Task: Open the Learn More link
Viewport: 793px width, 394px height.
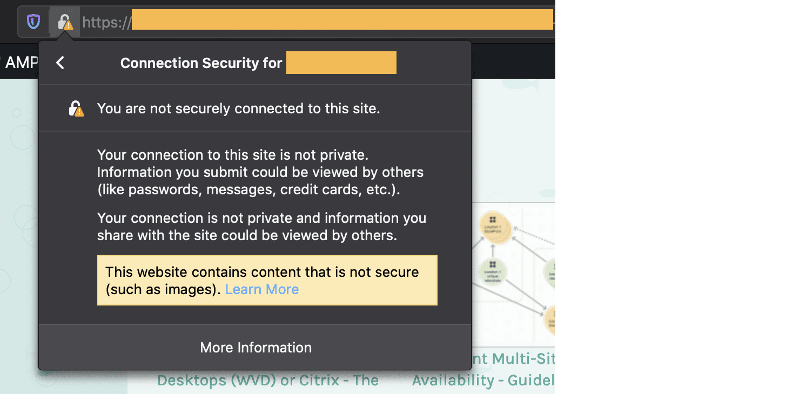Action: point(261,289)
